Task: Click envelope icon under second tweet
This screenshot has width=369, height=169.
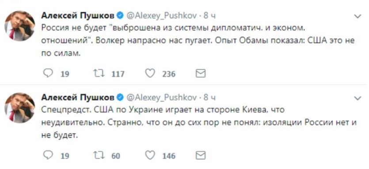Action: pyautogui.click(x=201, y=155)
